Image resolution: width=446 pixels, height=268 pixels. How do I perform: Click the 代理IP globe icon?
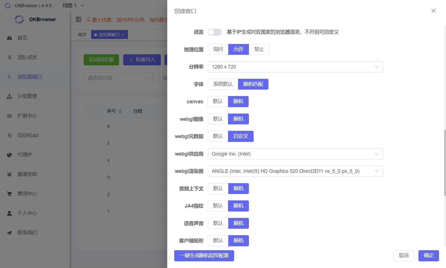pyautogui.click(x=9, y=155)
